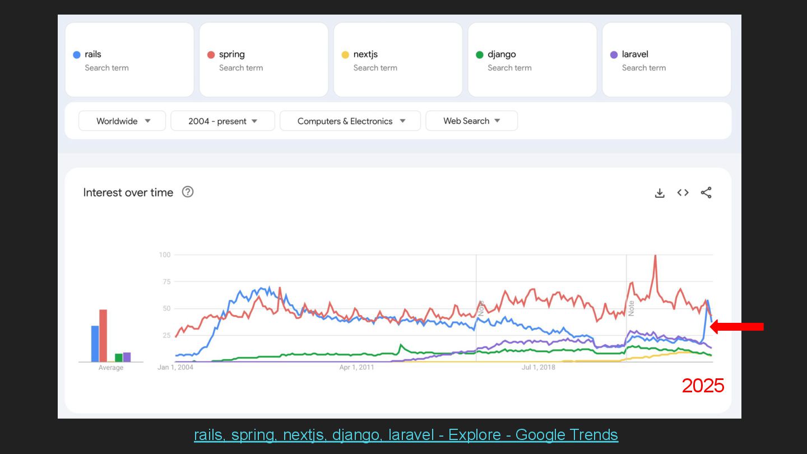Share the Interest over time chart
This screenshot has width=807, height=454.
(x=706, y=193)
